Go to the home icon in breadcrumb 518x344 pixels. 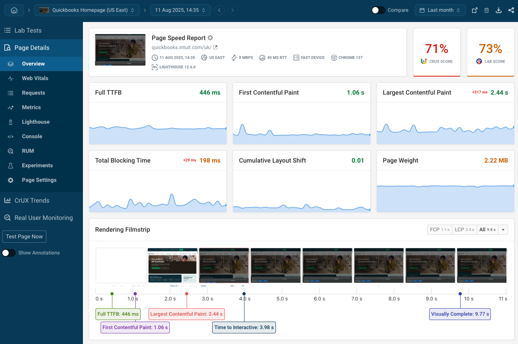coord(14,10)
